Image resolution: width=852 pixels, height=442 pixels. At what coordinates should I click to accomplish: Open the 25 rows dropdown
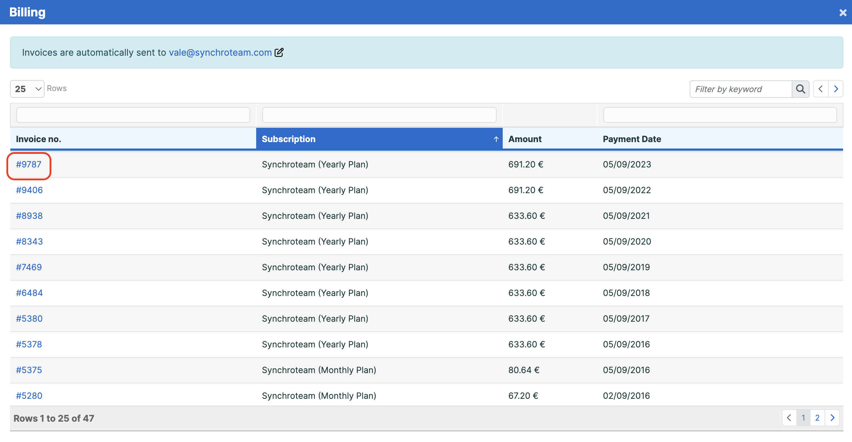pyautogui.click(x=27, y=89)
